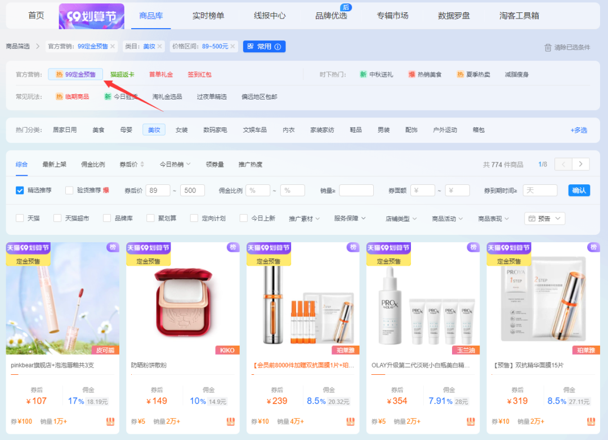Open pinkbear lip glaze product title
Viewport: 608px width, 440px height.
click(x=52, y=365)
